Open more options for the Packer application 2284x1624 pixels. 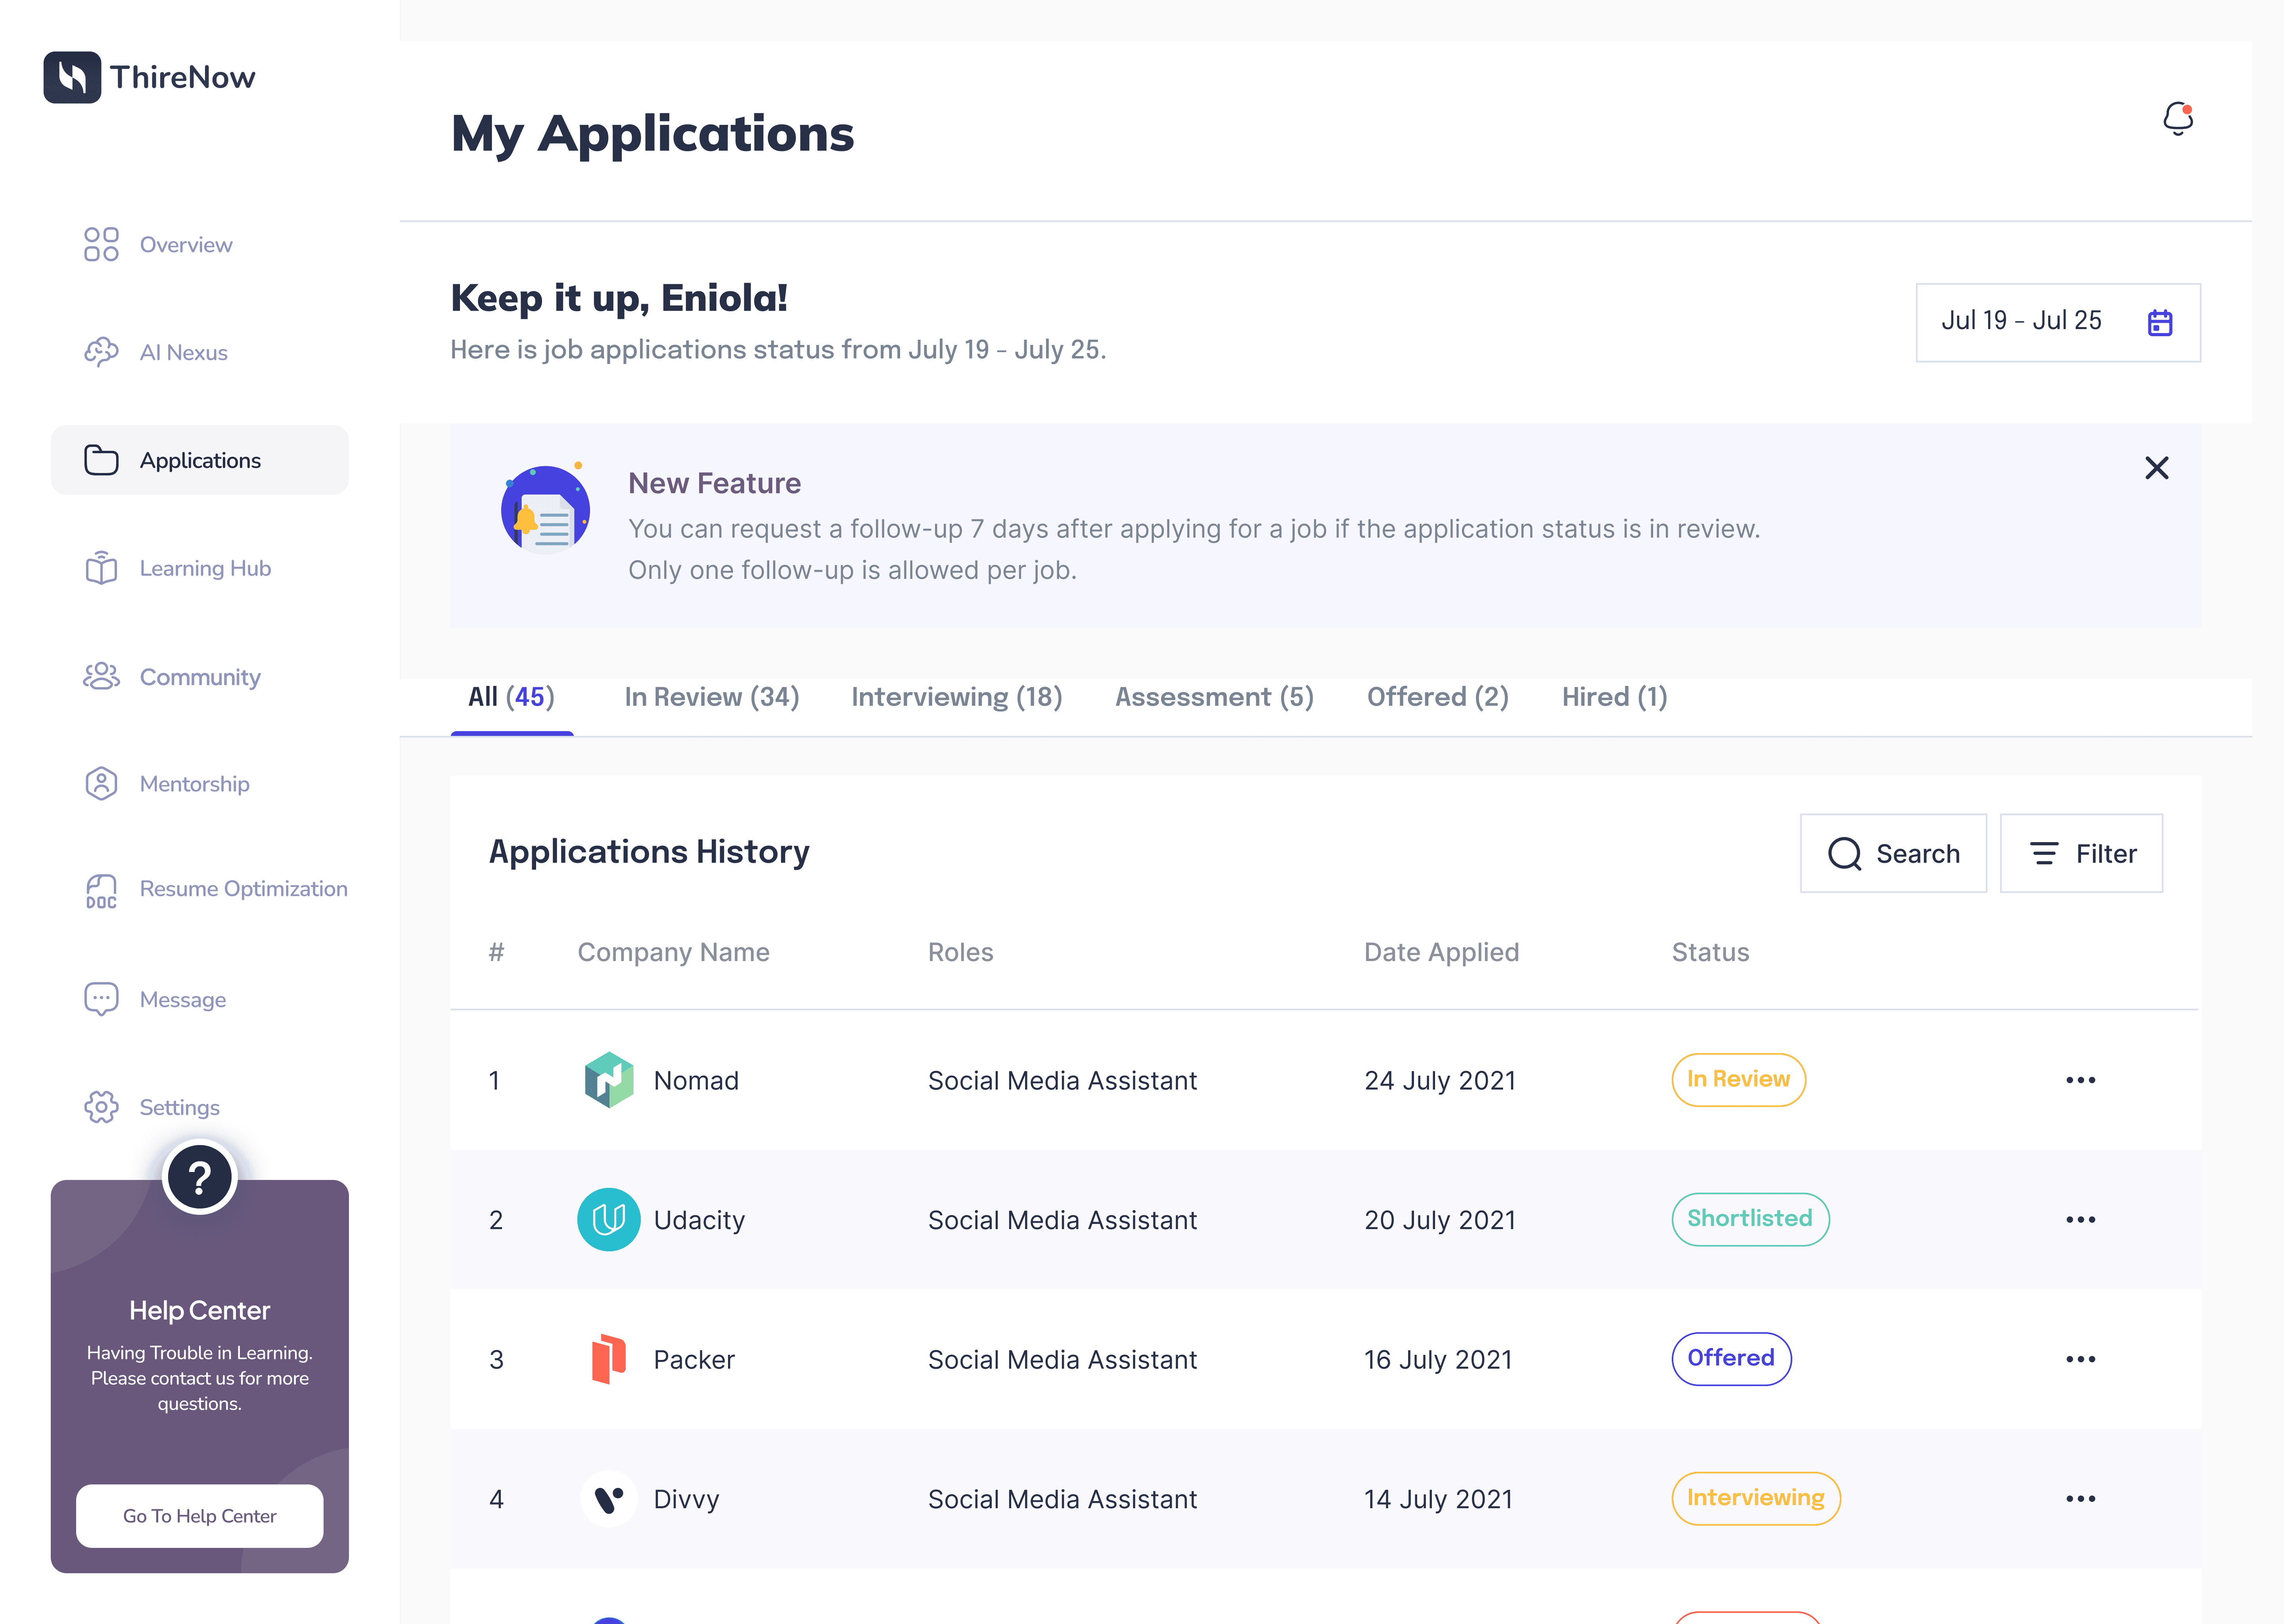point(2080,1359)
